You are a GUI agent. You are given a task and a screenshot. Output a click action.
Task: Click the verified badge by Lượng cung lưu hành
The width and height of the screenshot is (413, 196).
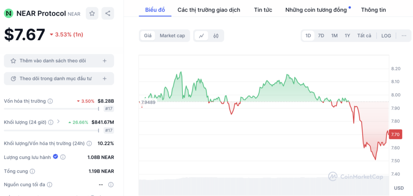(x=55, y=157)
